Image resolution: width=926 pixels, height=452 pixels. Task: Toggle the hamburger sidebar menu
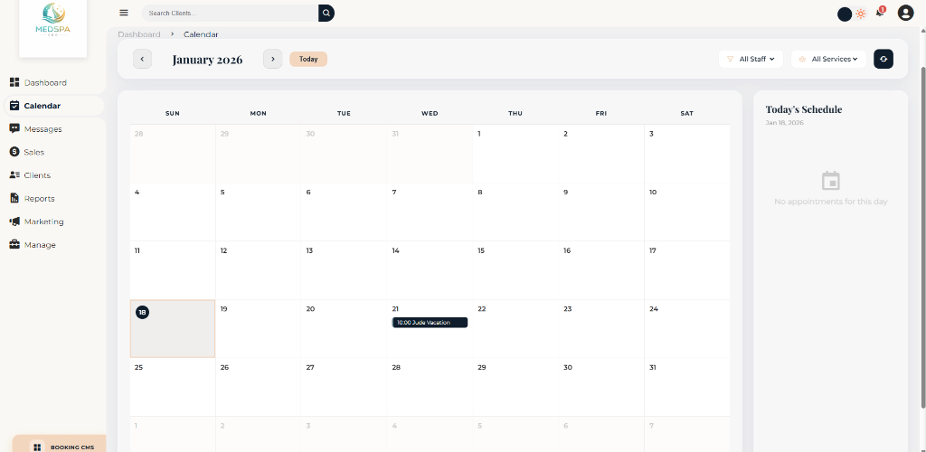pyautogui.click(x=123, y=13)
